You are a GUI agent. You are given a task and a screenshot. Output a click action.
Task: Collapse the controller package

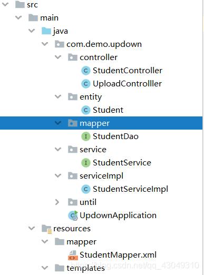click(x=58, y=57)
